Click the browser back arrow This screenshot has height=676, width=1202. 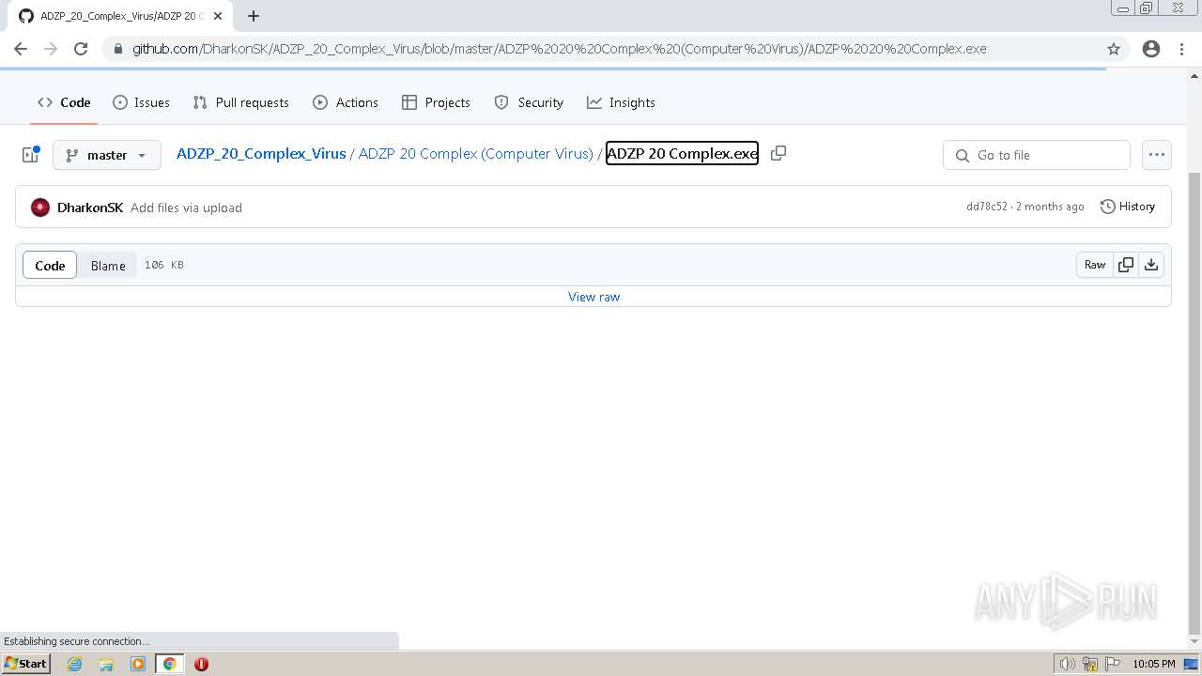click(21, 49)
